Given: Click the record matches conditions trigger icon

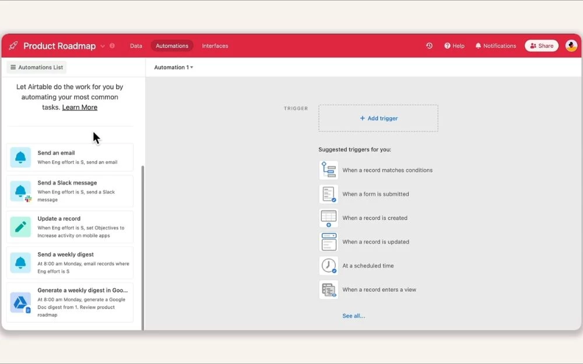Looking at the screenshot, I should click(329, 170).
